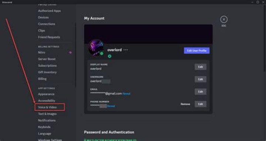The image size is (266, 141).
Task: Edit the phone number
Action: (x=200, y=104)
